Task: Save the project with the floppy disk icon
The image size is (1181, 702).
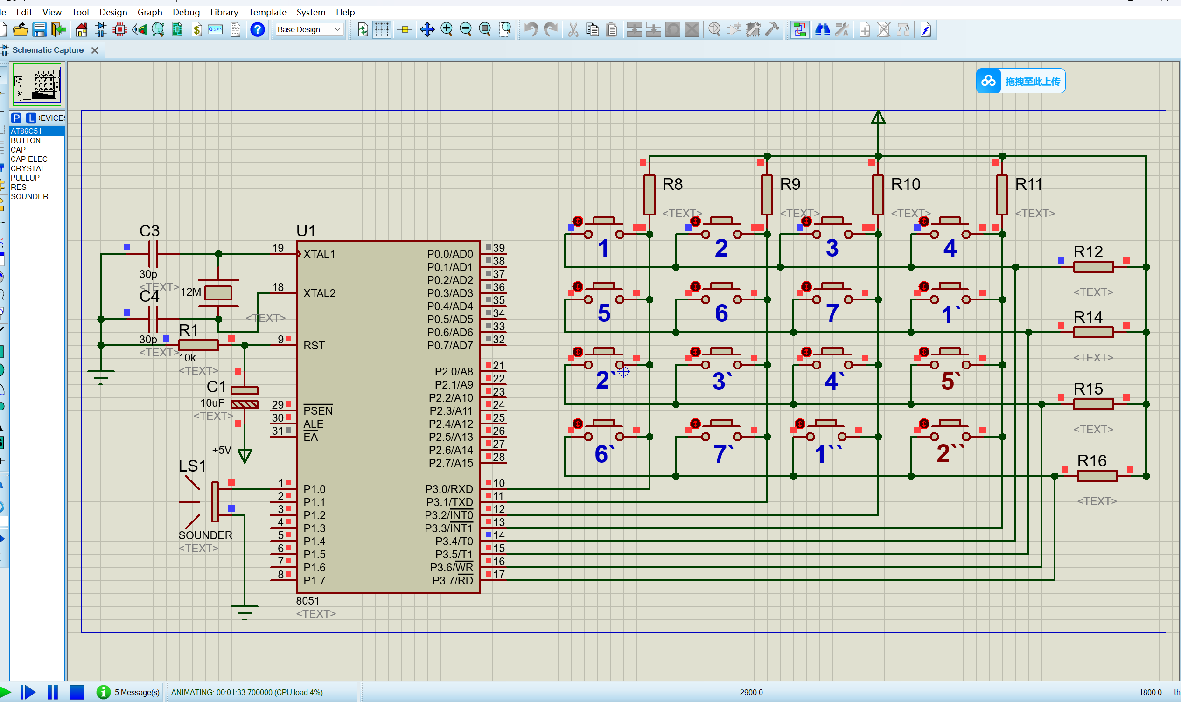Action: (40, 30)
